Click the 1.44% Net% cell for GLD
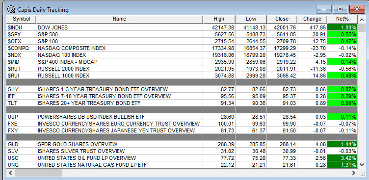This screenshot has height=180, width=369. (343, 144)
